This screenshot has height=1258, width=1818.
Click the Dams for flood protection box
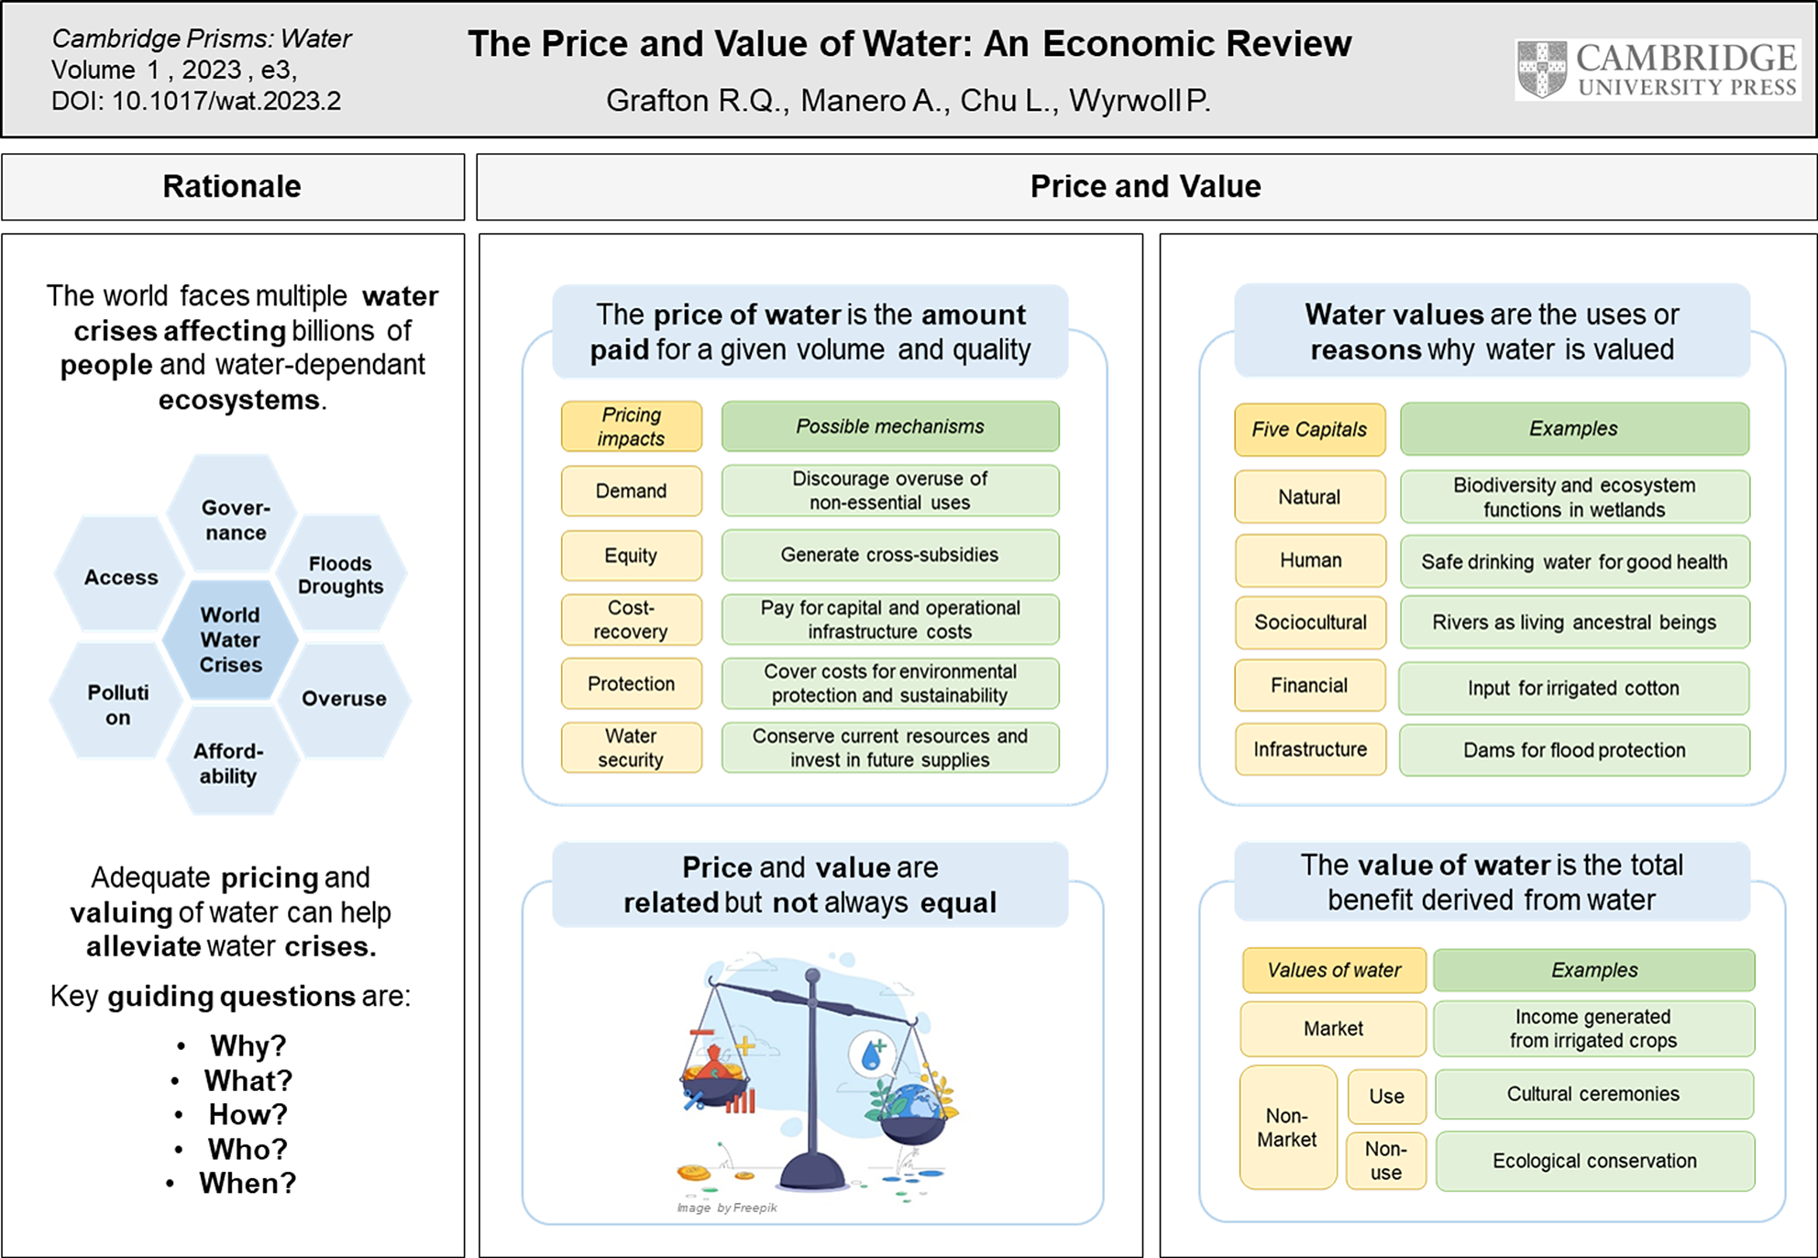click(x=1573, y=750)
